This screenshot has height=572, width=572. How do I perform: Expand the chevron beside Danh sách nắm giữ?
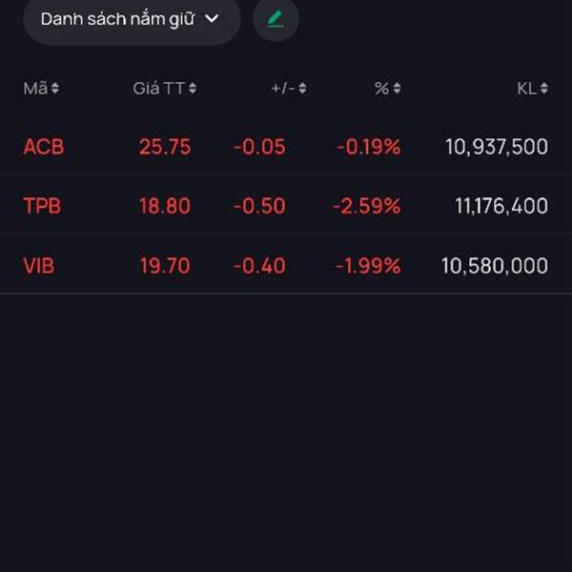point(212,19)
